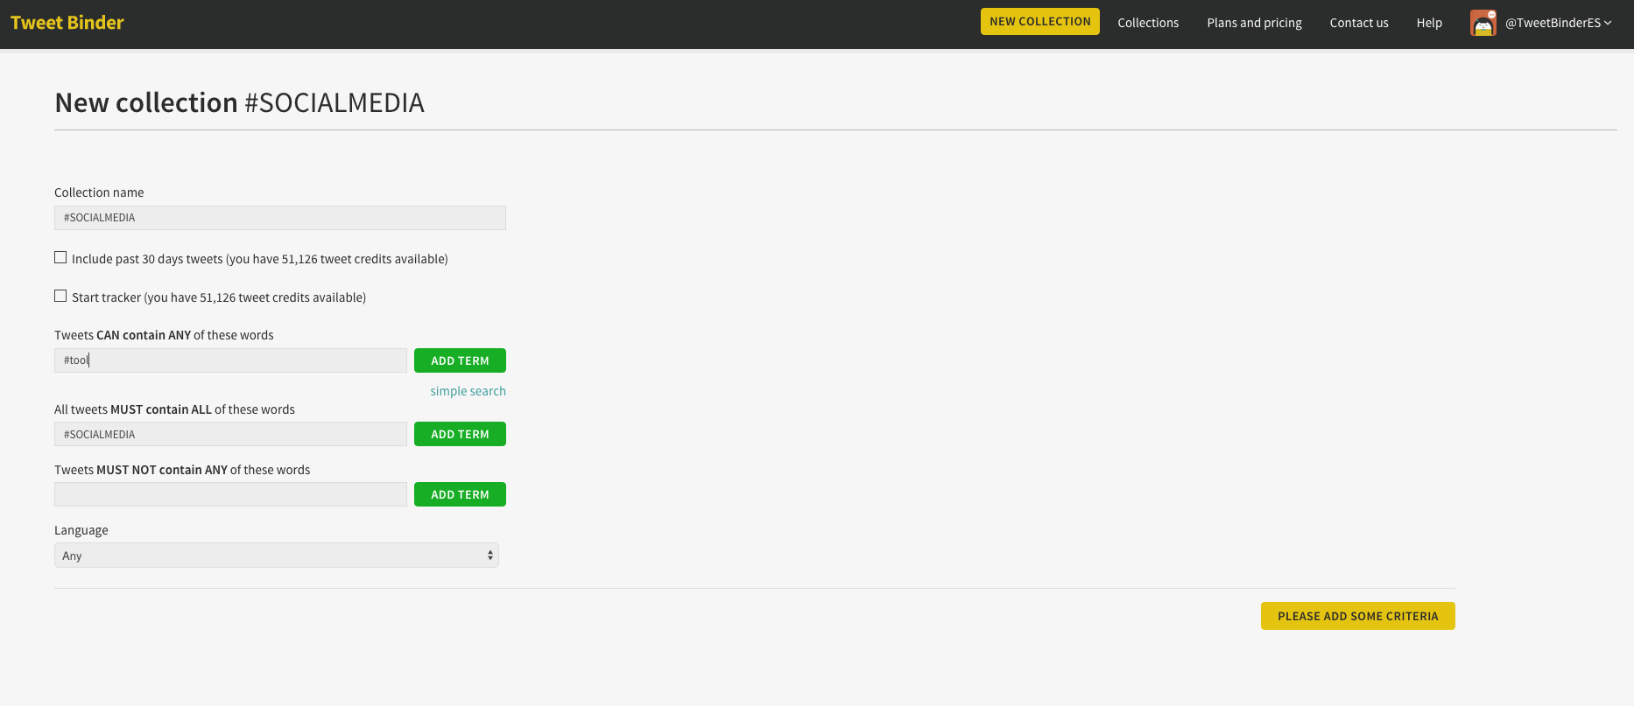
Task: Expand the @TweetBinderES account dropdown
Action: [1559, 23]
